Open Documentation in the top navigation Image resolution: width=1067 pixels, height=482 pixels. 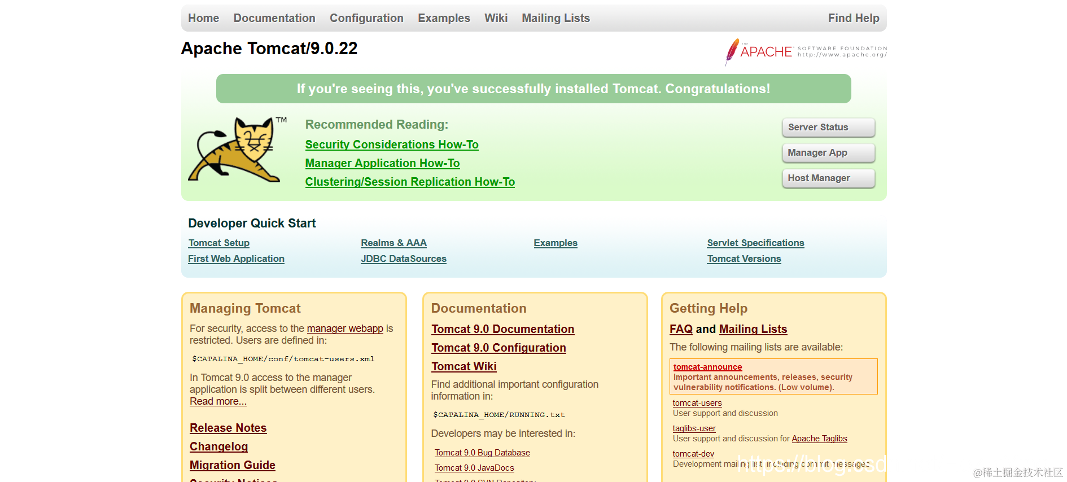tap(274, 18)
